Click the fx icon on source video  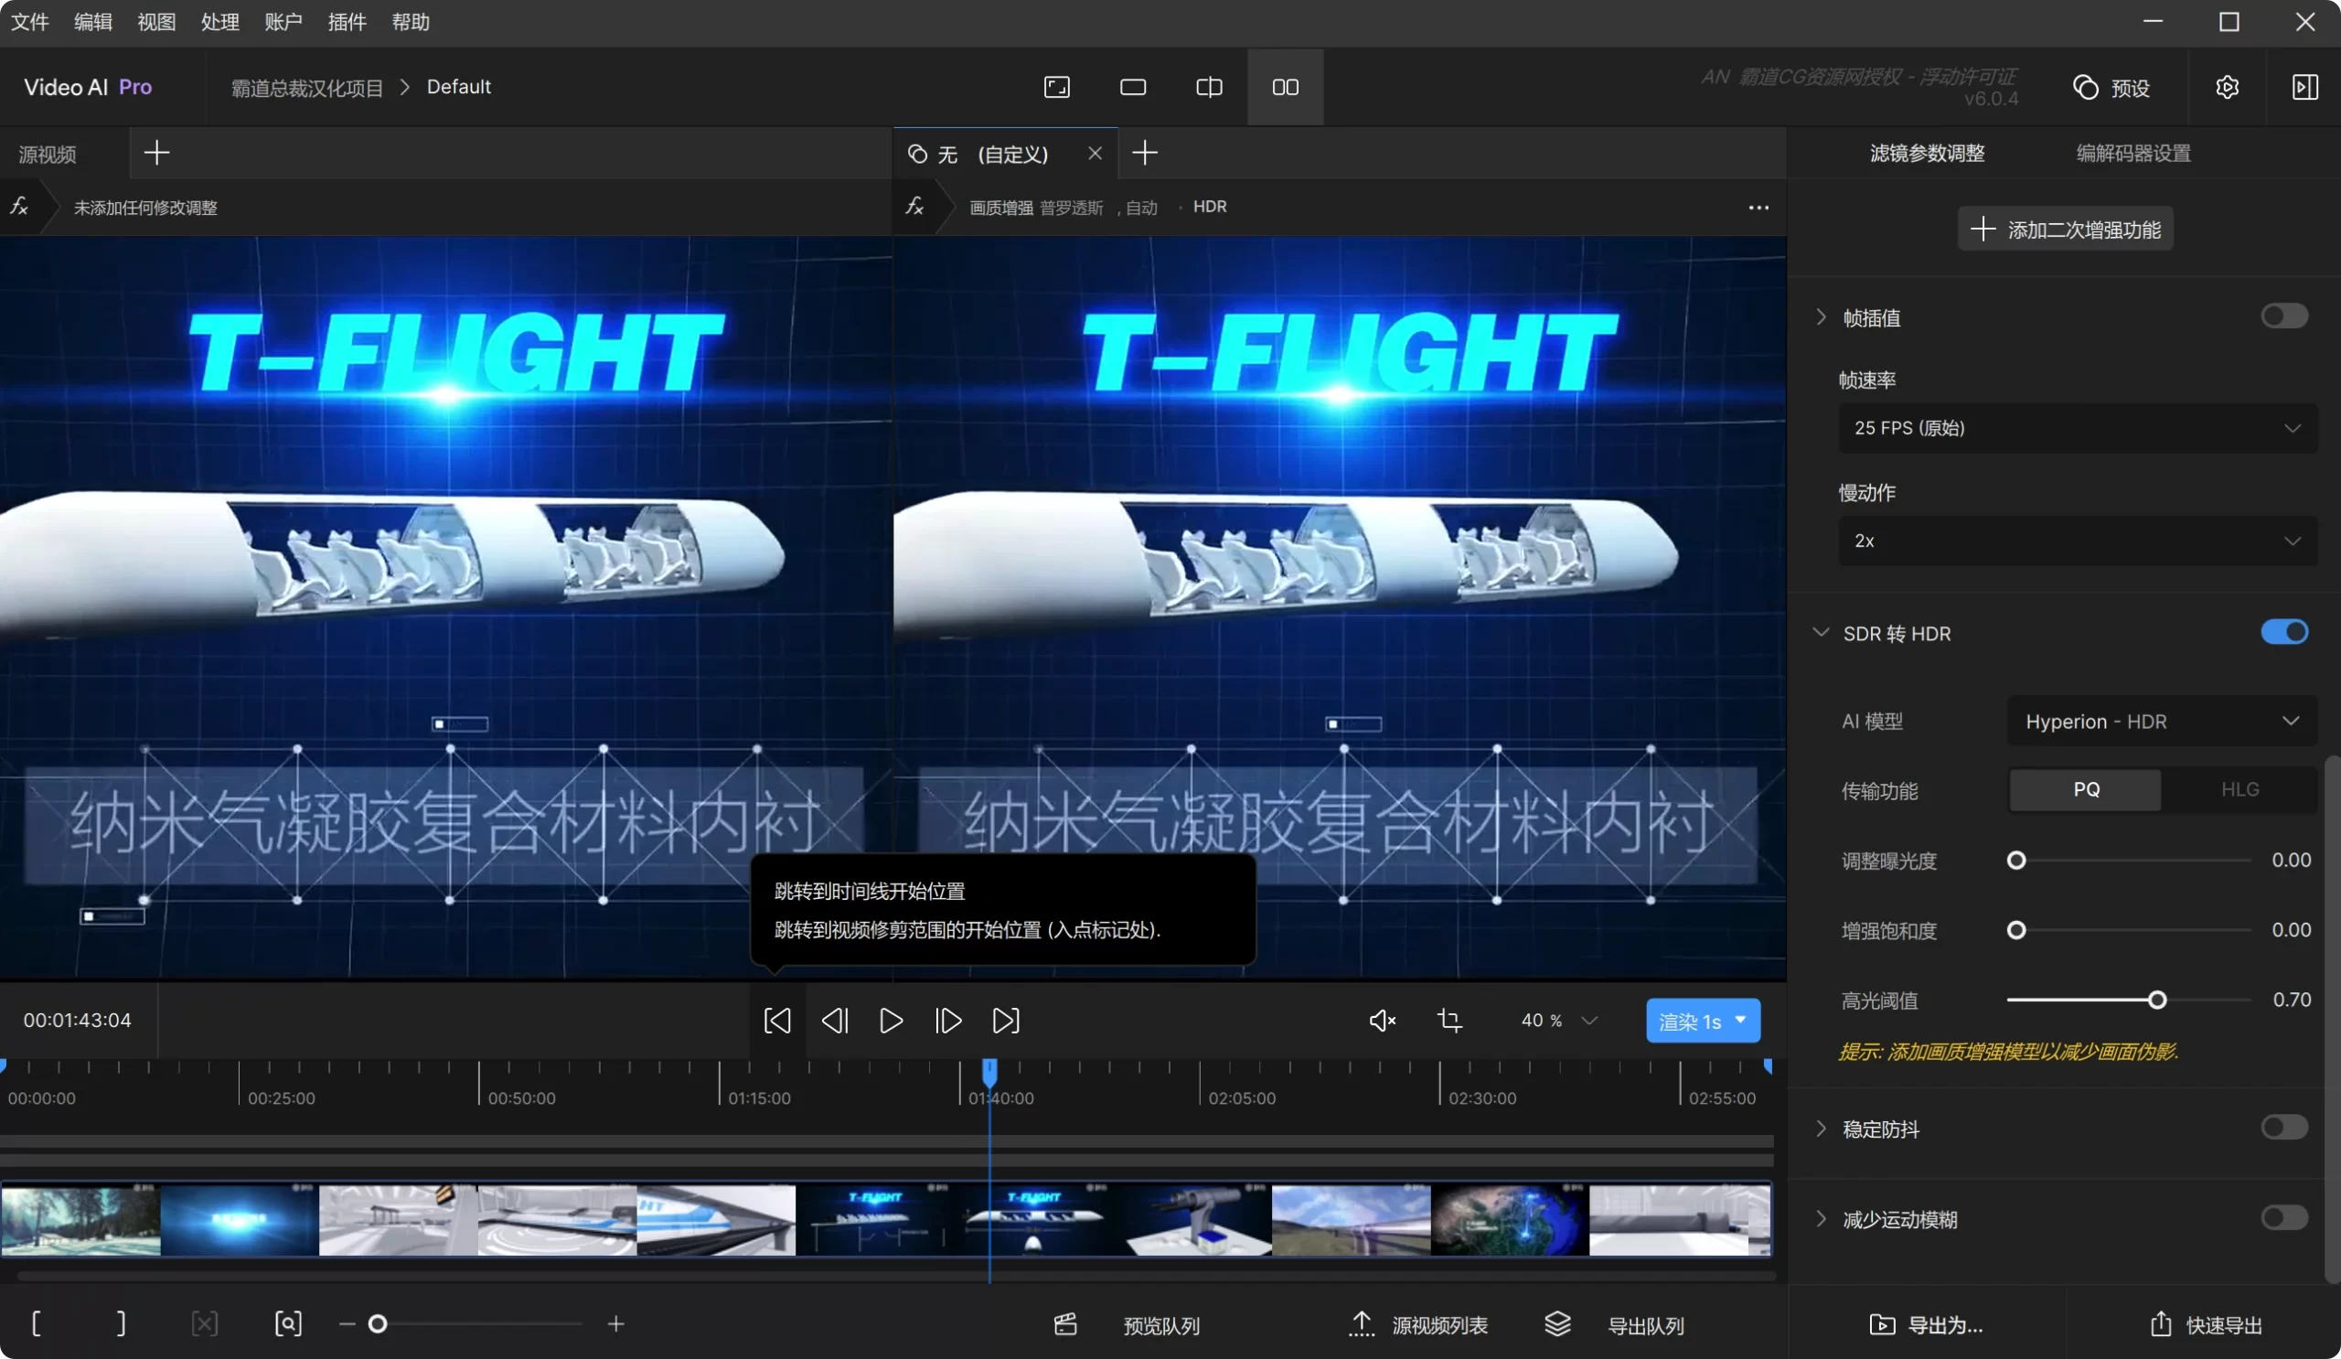pos(19,206)
